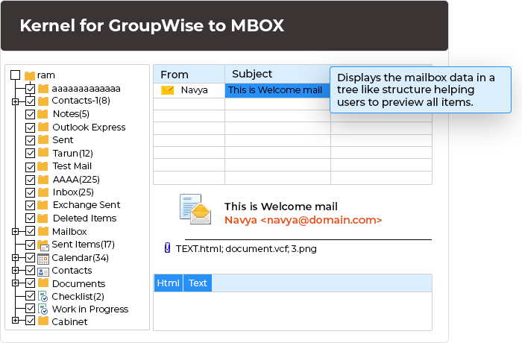Viewport: 522px width, 343px height.
Task: Click the paperclip attachment icon
Action: pos(168,248)
